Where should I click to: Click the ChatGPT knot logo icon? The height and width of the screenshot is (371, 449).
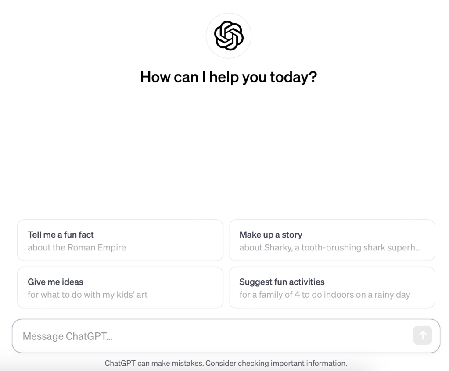(228, 36)
